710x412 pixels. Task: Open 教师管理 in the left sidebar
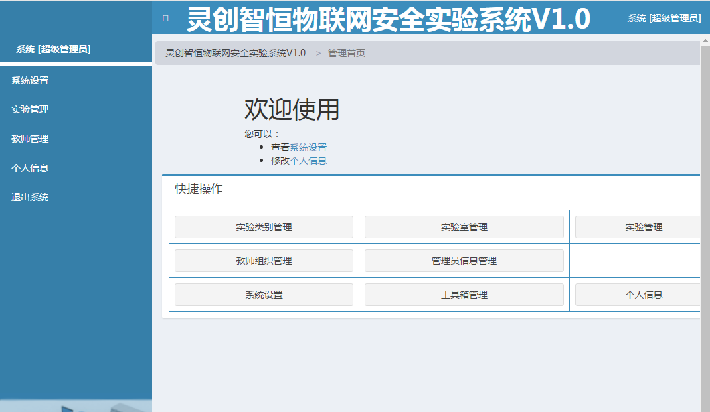[30, 139]
